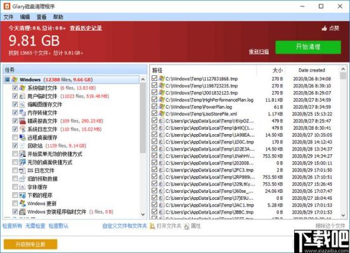The image size is (350, 253).
Task: Click the 升级到专业版 button
Action: 30,244
